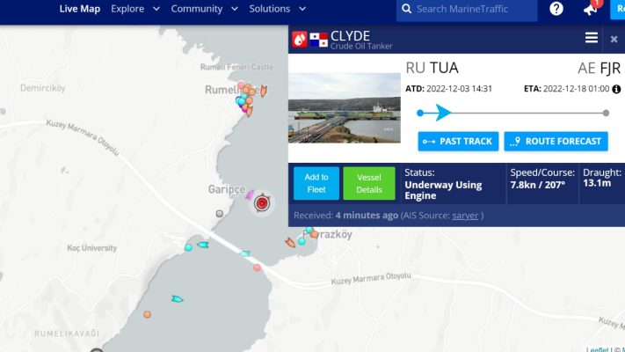Click the ETA info icon
The height and width of the screenshot is (352, 625).
pos(616,89)
